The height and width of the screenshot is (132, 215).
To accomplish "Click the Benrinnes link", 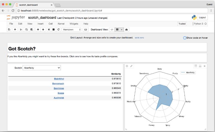I will point(59,88).
